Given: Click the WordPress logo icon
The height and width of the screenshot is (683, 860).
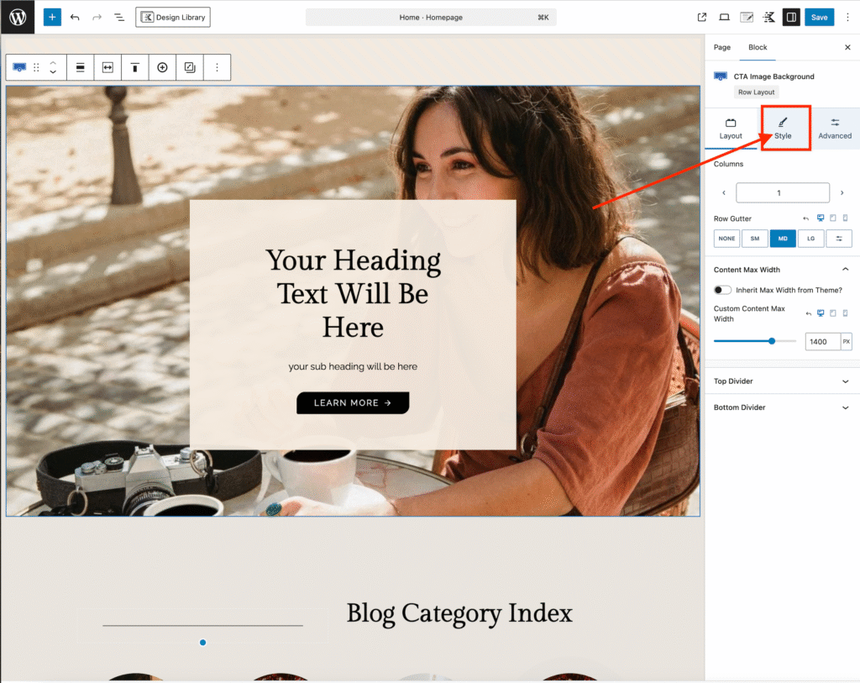Looking at the screenshot, I should (x=18, y=17).
